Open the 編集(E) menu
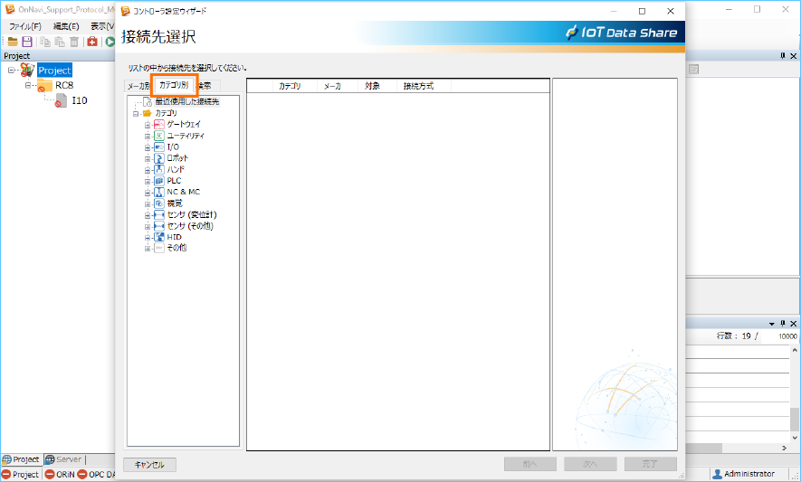The width and height of the screenshot is (801, 482). 66,26
